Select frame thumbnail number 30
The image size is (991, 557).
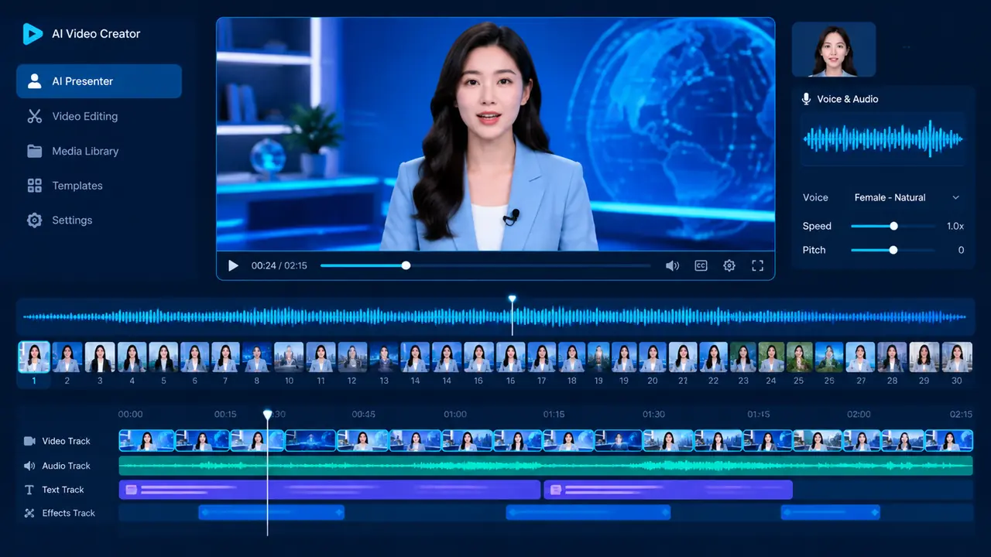(x=957, y=357)
